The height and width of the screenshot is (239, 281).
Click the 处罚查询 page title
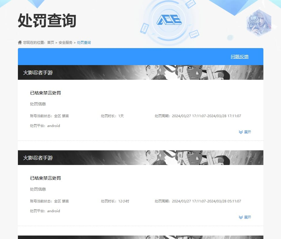point(47,20)
